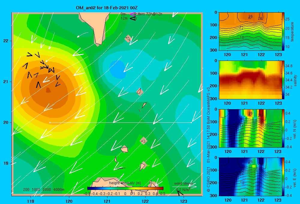Click the '12m' legend label
The image size is (300, 204).
124,18
